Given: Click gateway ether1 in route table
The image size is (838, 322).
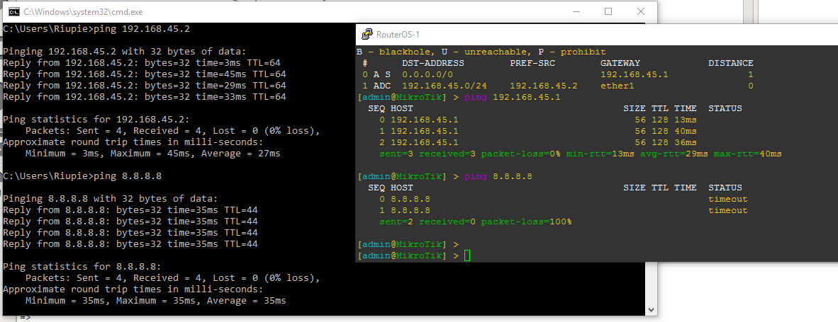Looking at the screenshot, I should point(618,86).
